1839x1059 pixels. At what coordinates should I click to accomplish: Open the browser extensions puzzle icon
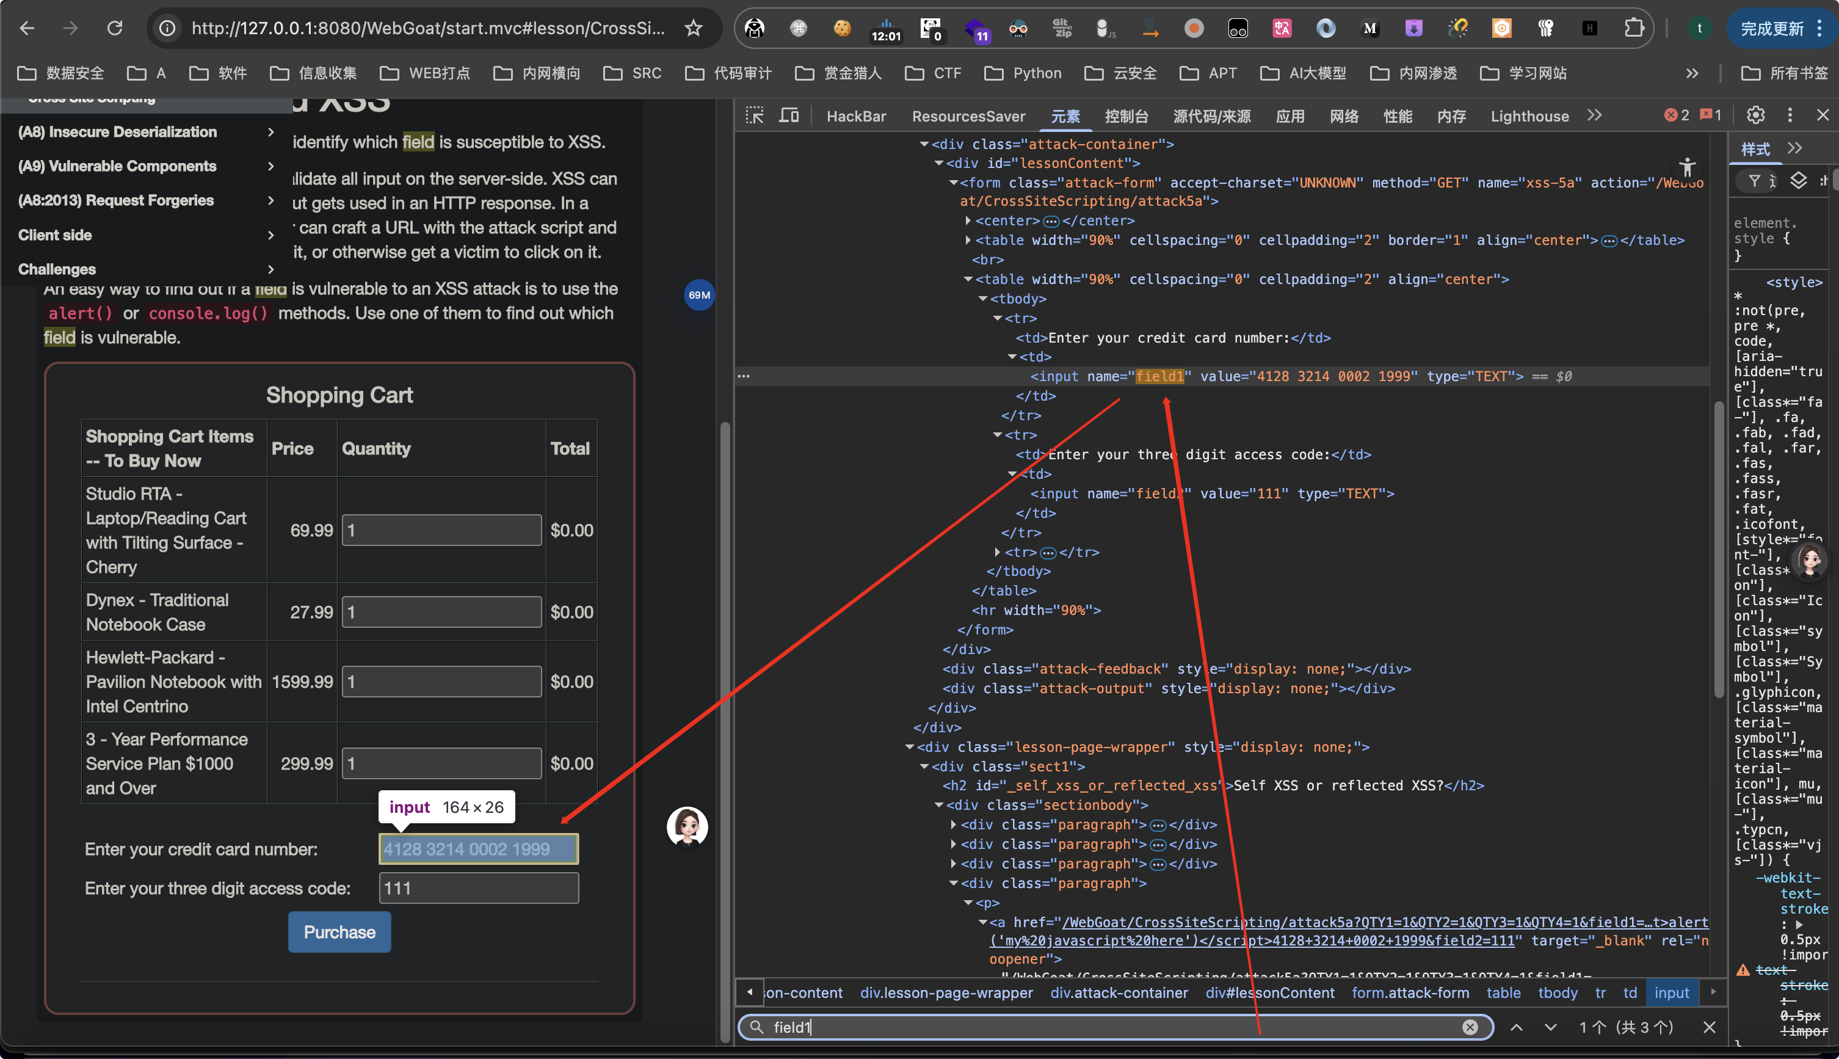(1633, 28)
